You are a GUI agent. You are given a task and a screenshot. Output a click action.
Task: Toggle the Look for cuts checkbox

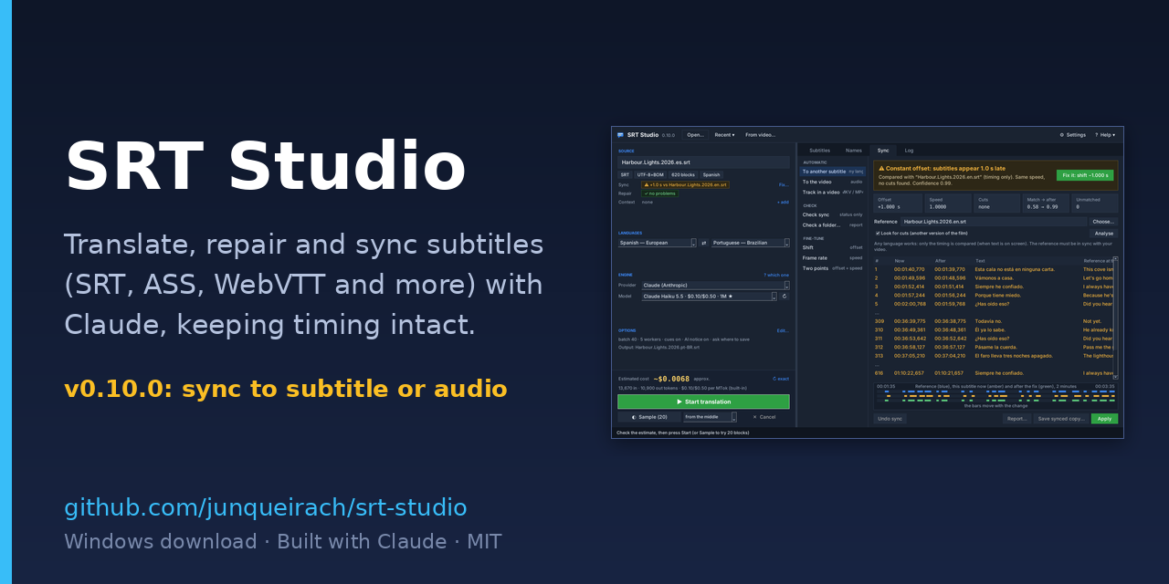(878, 233)
